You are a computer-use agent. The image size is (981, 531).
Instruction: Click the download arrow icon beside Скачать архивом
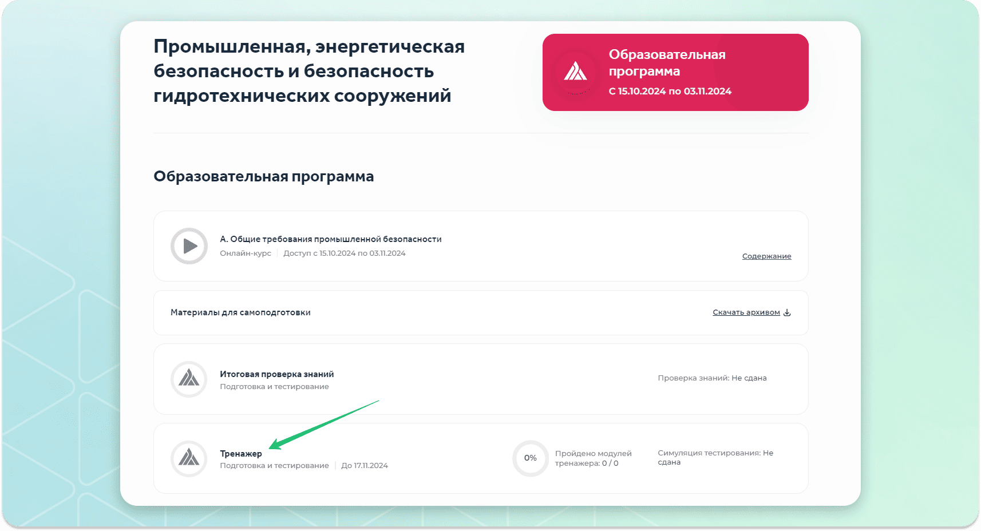[x=787, y=312]
